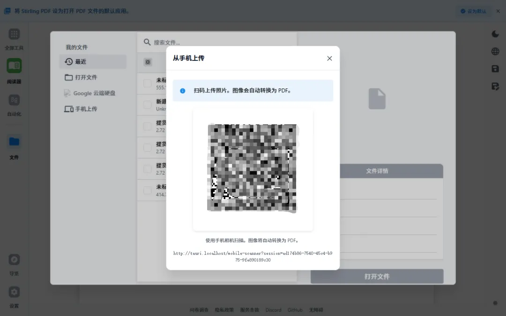Click the blue info icon in dialog

tap(183, 91)
